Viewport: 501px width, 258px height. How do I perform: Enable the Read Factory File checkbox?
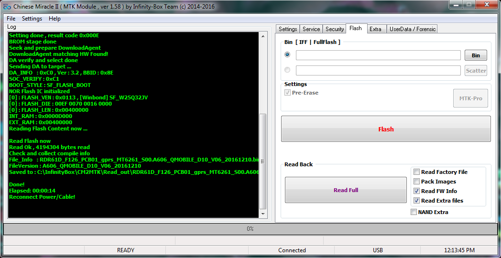pyautogui.click(x=417, y=172)
